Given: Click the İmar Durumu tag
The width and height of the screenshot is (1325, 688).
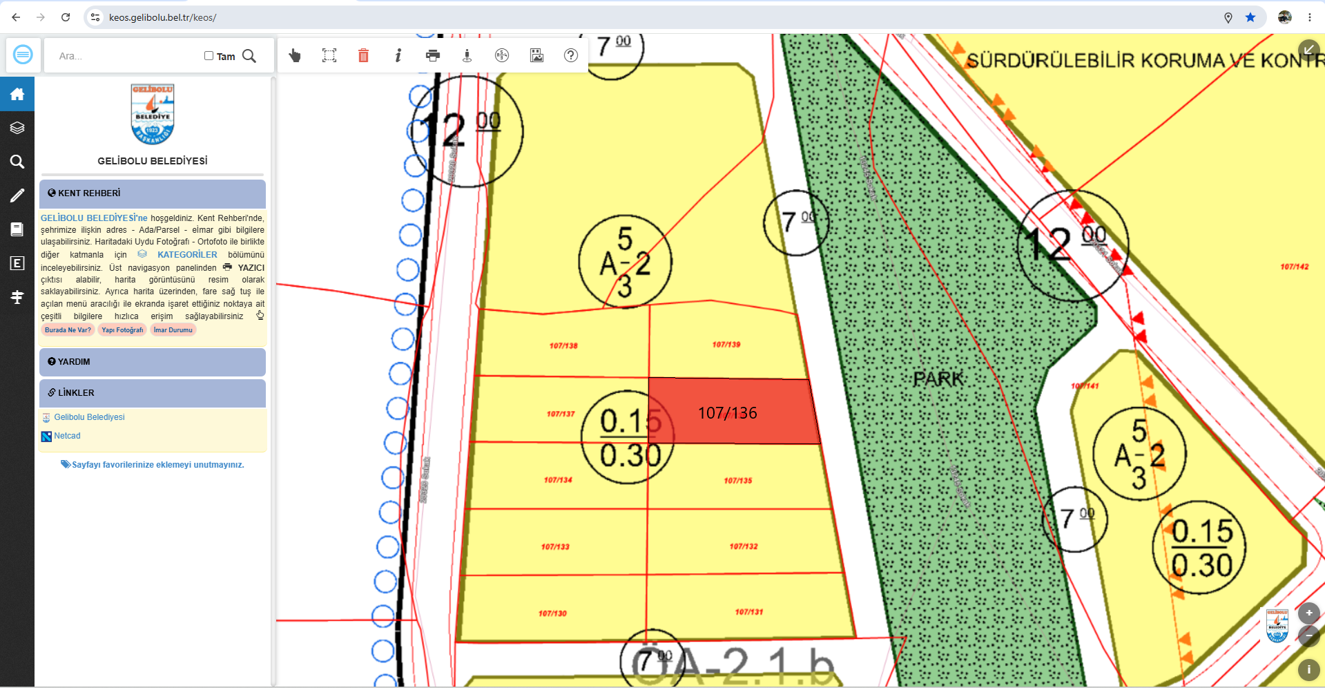Looking at the screenshot, I should pyautogui.click(x=173, y=330).
